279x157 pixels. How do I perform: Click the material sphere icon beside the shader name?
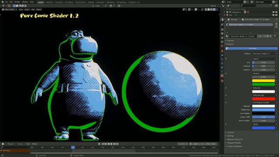point(227,36)
